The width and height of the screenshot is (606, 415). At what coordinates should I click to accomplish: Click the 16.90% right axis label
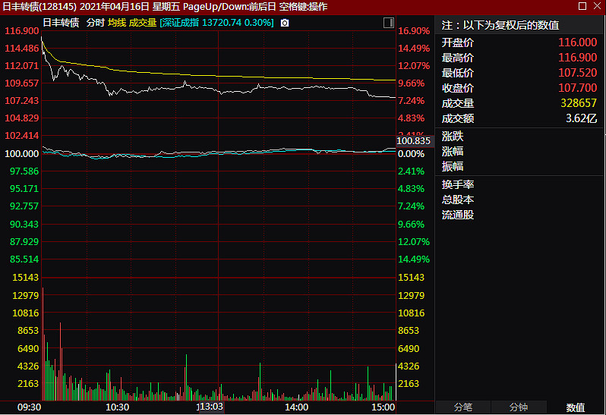(414, 31)
